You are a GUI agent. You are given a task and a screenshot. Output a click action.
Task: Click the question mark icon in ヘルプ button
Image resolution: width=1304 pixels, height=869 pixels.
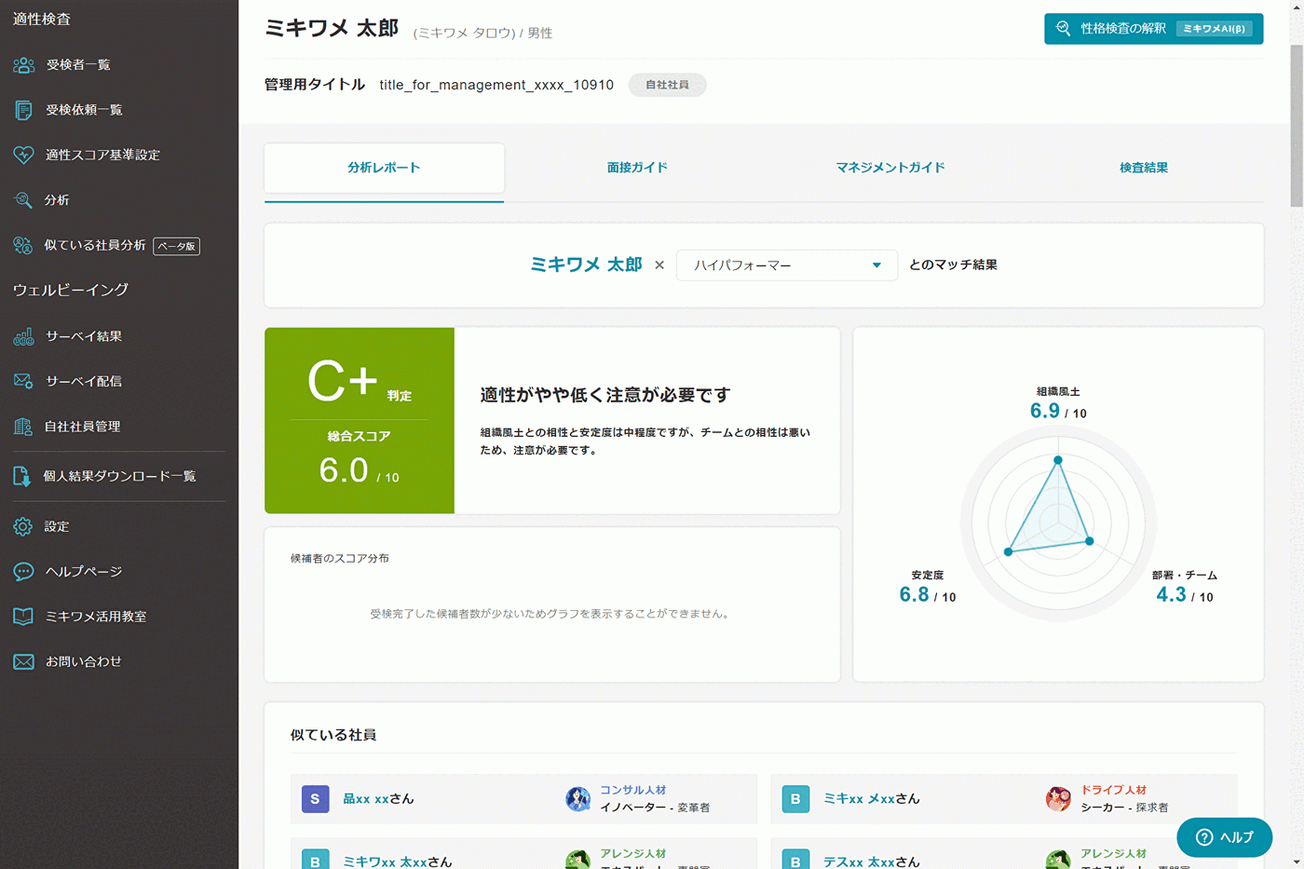point(1204,837)
